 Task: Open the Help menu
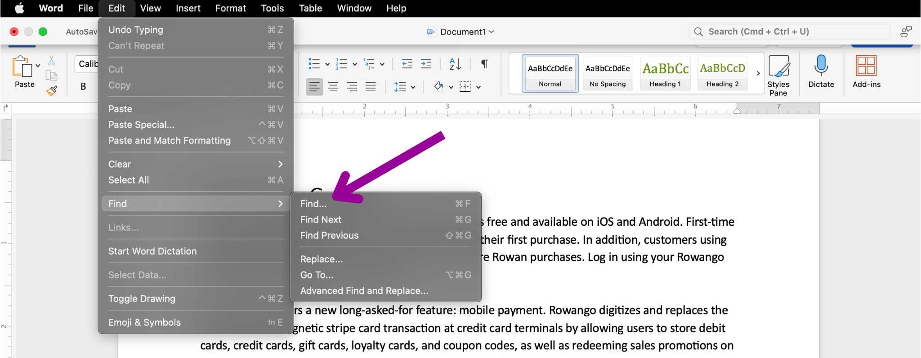pyautogui.click(x=396, y=8)
